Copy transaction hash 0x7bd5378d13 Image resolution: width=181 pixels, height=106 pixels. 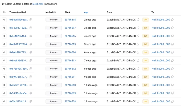click(31, 101)
